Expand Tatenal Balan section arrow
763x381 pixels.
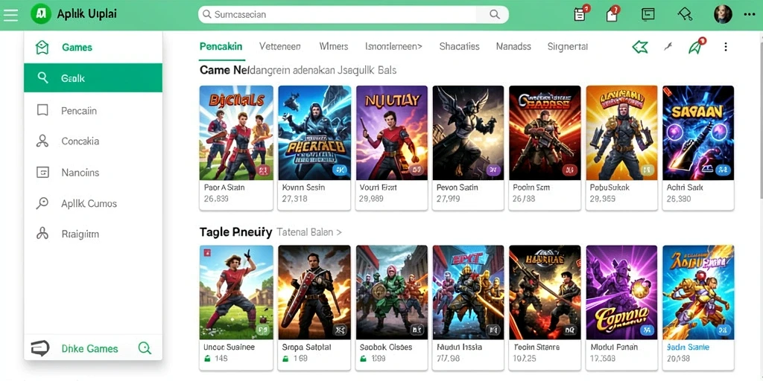[339, 232]
